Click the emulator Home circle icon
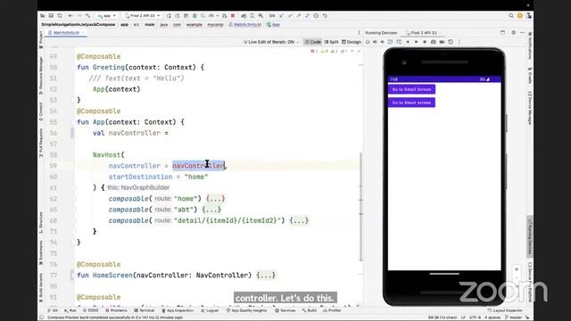571x321 pixels. (x=417, y=42)
